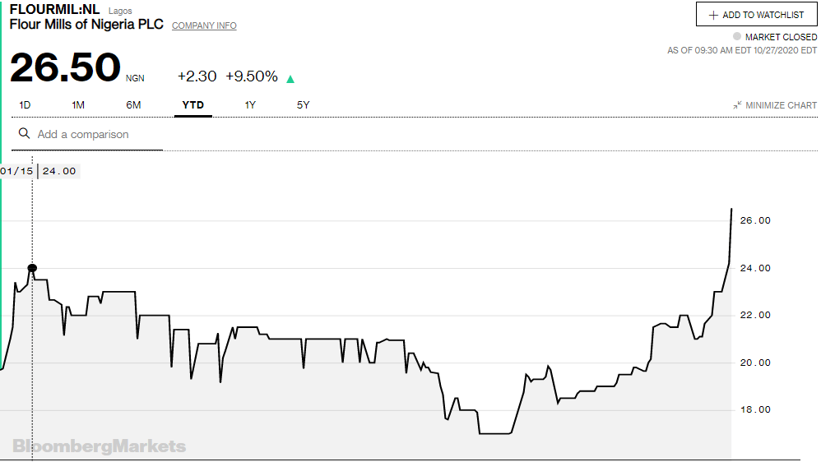
Task: Click the plus icon on the watchlist button
Action: pos(712,15)
